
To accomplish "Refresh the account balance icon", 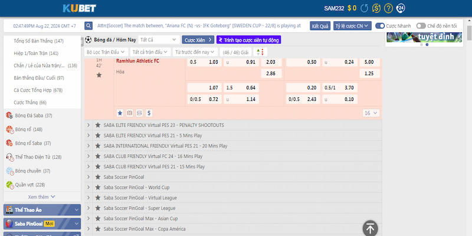I will pos(364,8).
